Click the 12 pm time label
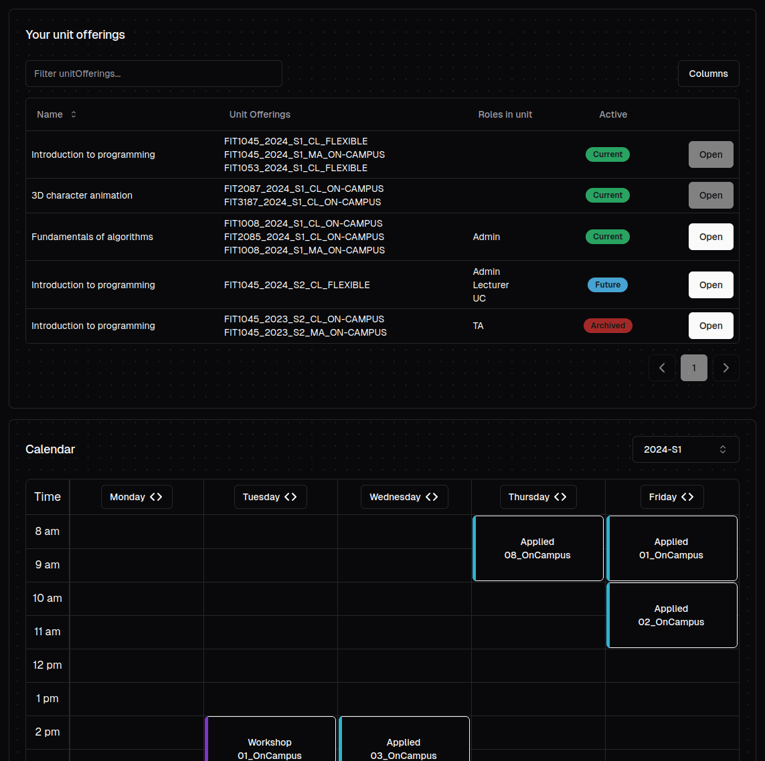Image resolution: width=765 pixels, height=761 pixels. click(48, 665)
